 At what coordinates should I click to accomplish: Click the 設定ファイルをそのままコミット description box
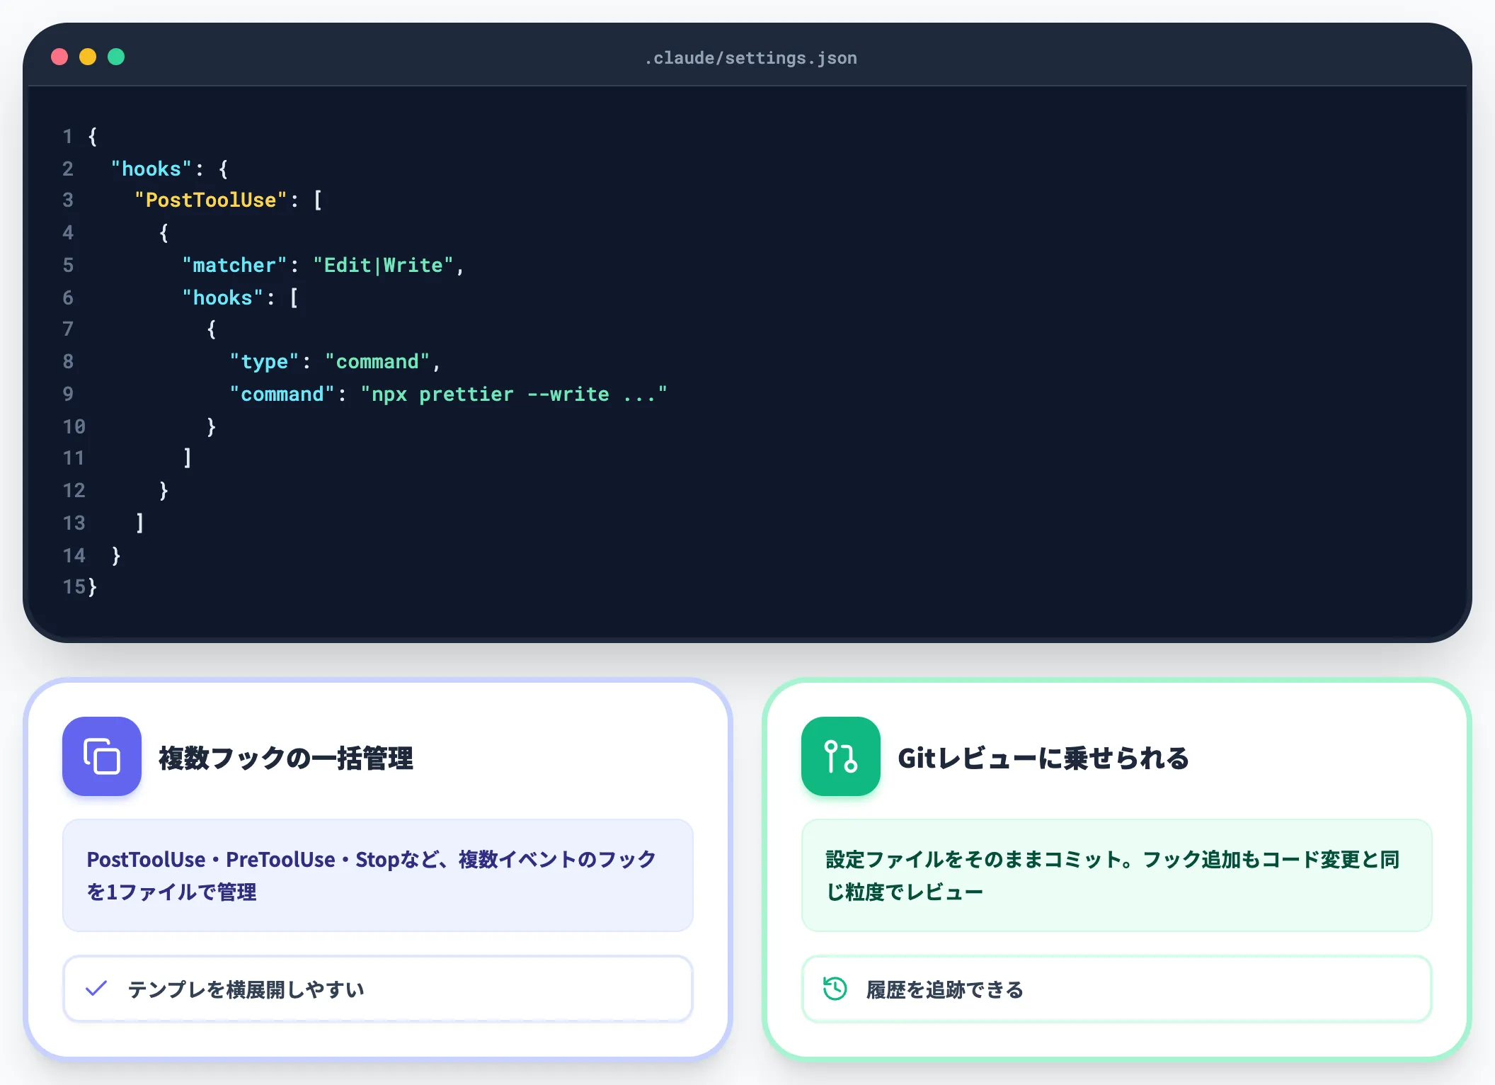(1117, 875)
